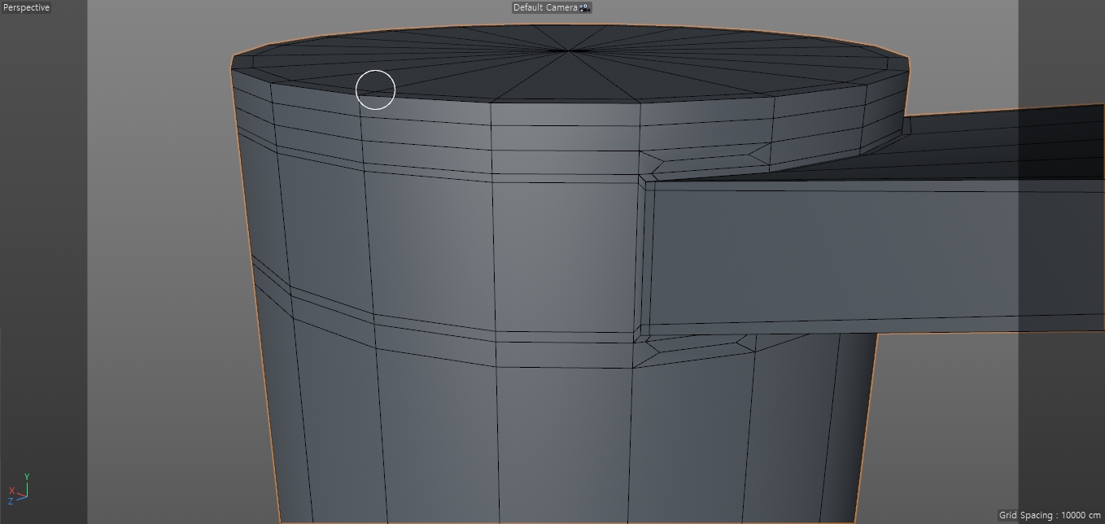Select the center vertex of the top cap

573,50
